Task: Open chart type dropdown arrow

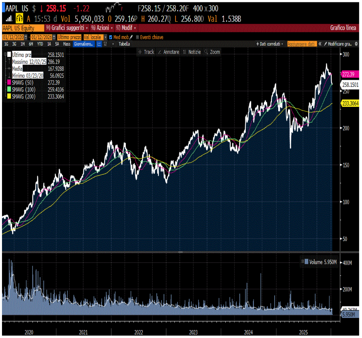Action: 113,44
